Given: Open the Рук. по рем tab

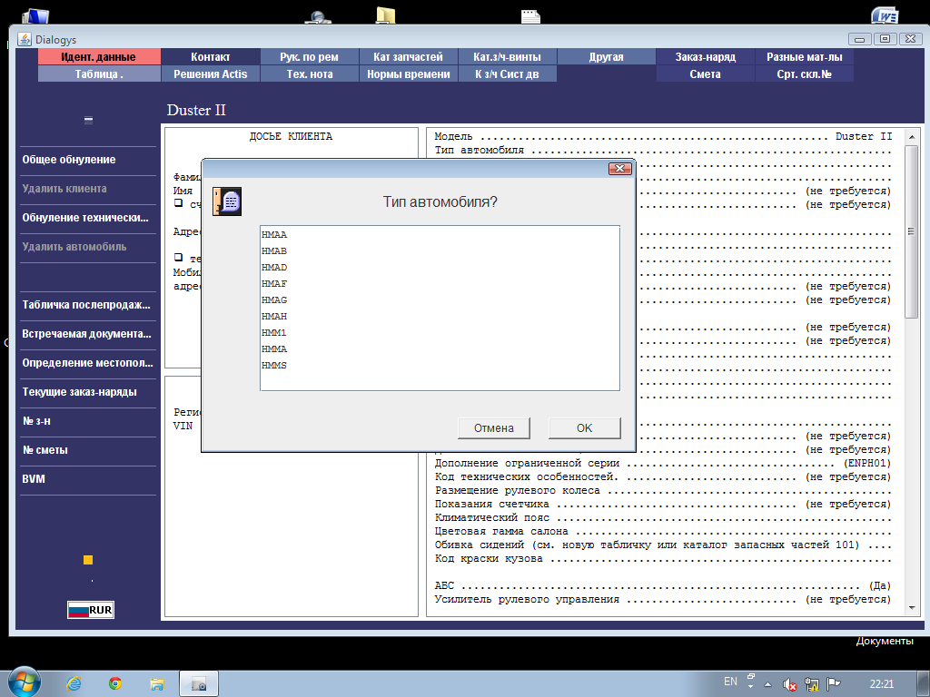Looking at the screenshot, I should tap(310, 57).
